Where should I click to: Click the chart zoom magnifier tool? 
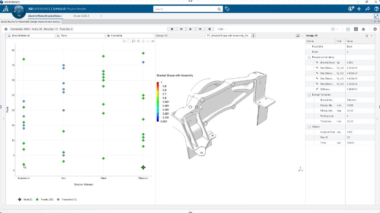139,41
